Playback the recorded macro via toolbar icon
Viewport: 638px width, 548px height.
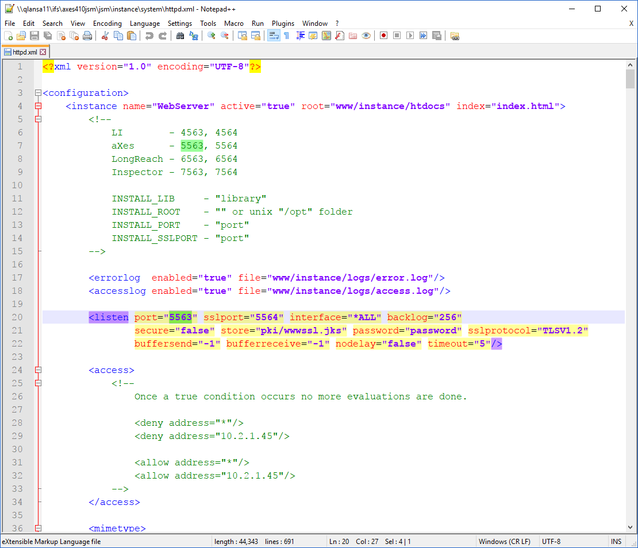tap(409, 36)
